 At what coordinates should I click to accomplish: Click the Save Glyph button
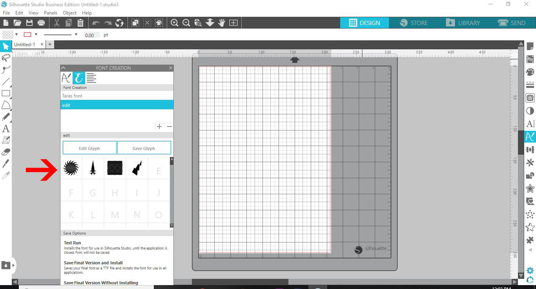click(144, 148)
